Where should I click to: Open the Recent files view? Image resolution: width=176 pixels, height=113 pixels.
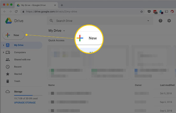pyautogui.click(x=18, y=67)
